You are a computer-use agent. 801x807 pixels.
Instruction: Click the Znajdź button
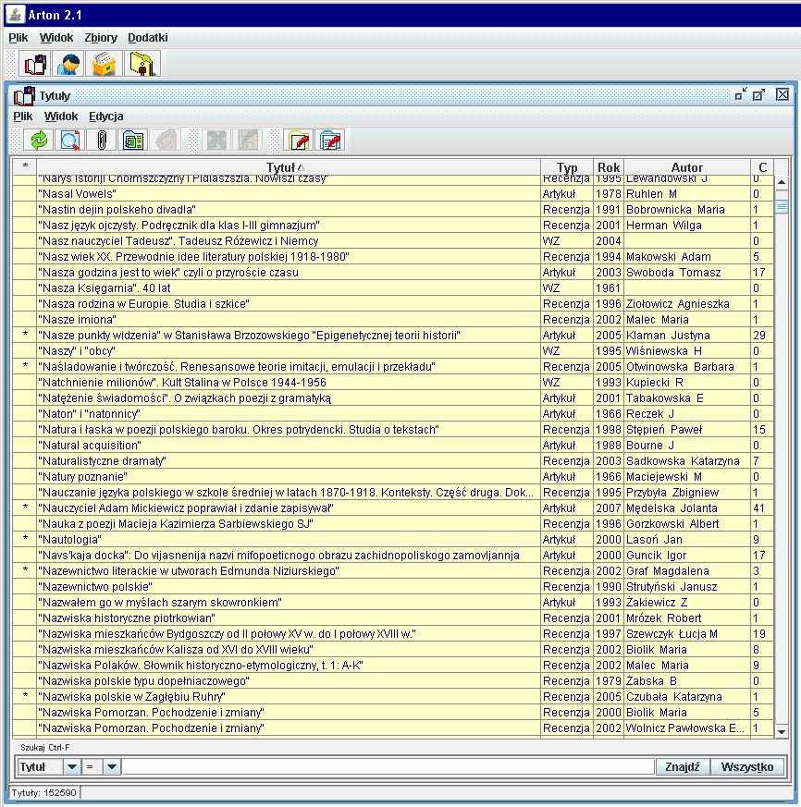coord(683,767)
